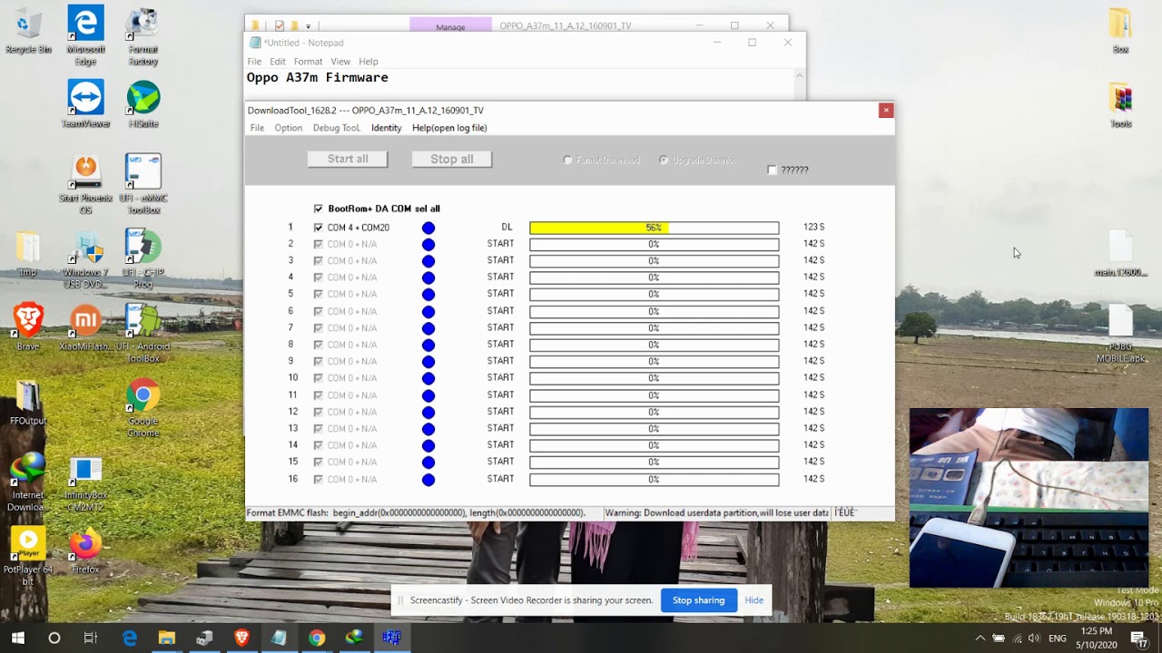Open UFI Android ToolBox desktop icon
Screen dimensions: 1162x653
tap(143, 333)
